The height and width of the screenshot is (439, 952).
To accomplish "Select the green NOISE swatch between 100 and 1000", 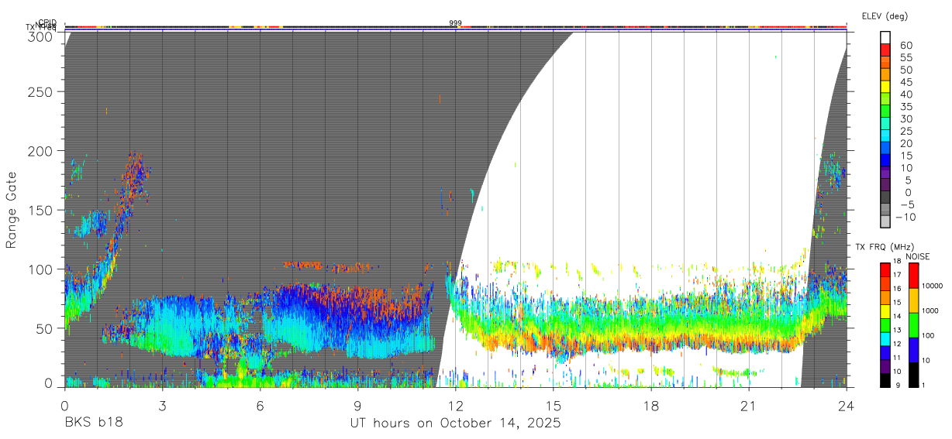I will 914,325.
